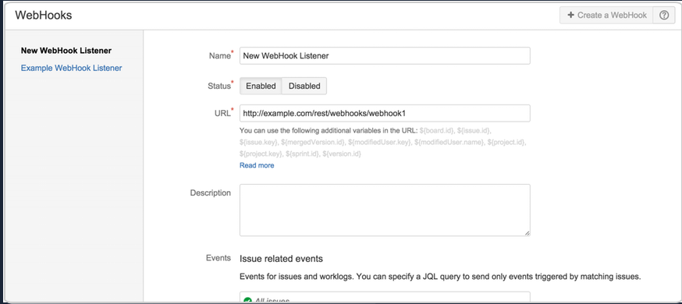Set status to Disabled

(x=304, y=86)
